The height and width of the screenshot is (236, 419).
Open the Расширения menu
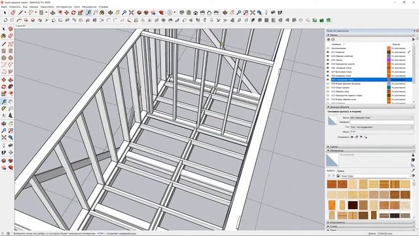point(89,7)
